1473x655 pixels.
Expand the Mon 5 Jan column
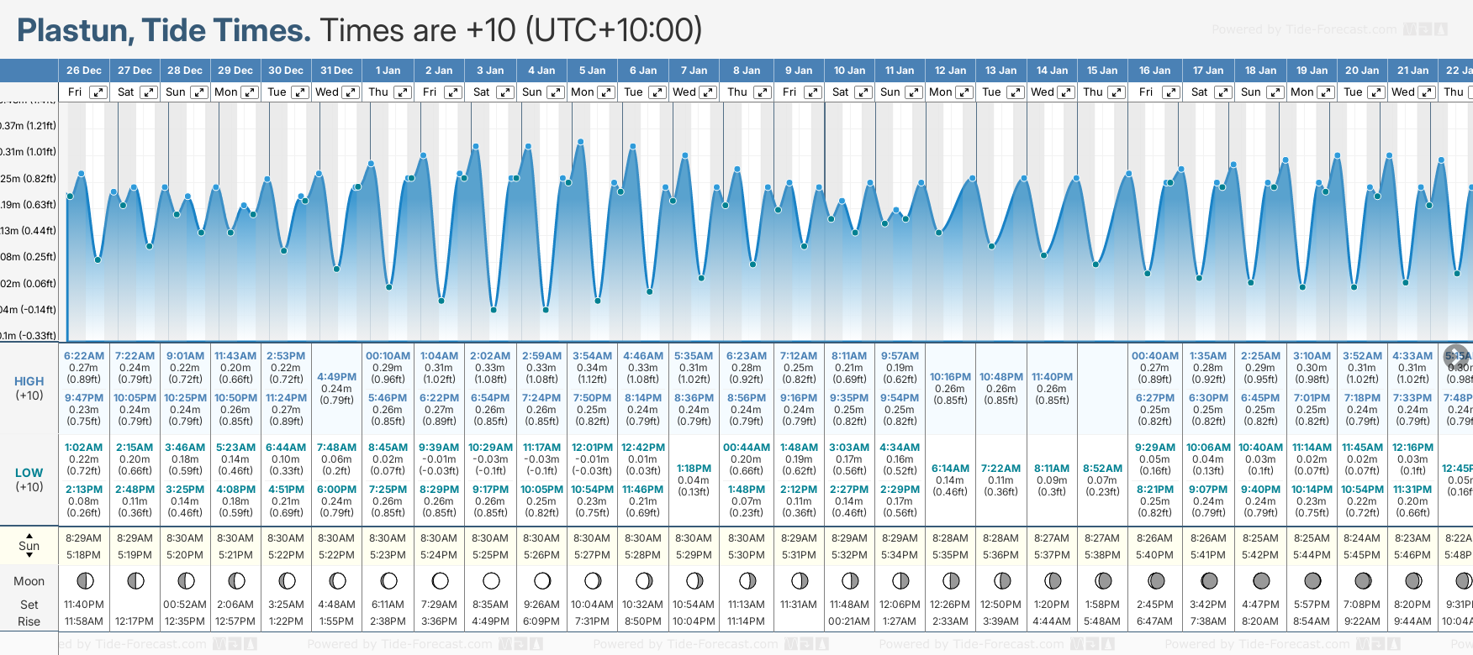tap(605, 92)
